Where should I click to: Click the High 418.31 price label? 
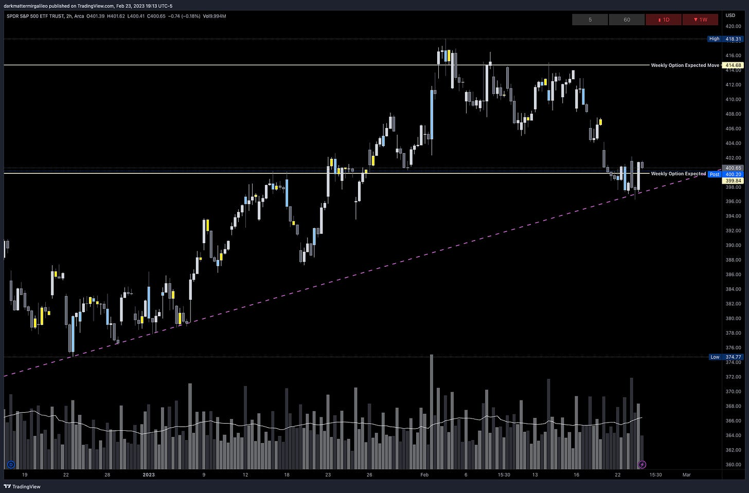pyautogui.click(x=725, y=39)
